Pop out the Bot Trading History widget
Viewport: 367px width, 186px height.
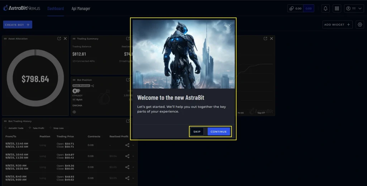tap(128, 121)
